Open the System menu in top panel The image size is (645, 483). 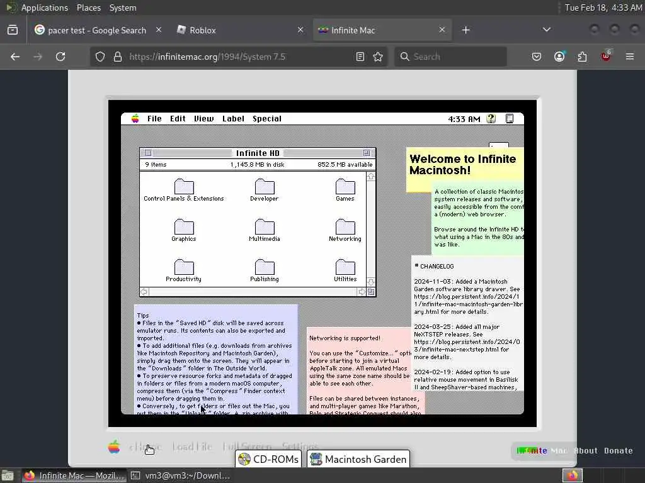tap(123, 8)
